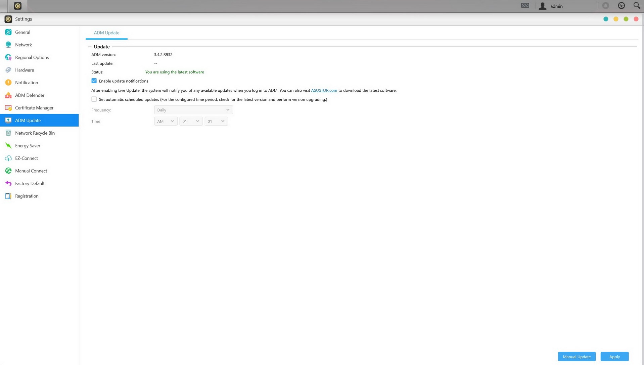The image size is (644, 365).
Task: Open the hour dropdown showing 01
Action: click(191, 121)
